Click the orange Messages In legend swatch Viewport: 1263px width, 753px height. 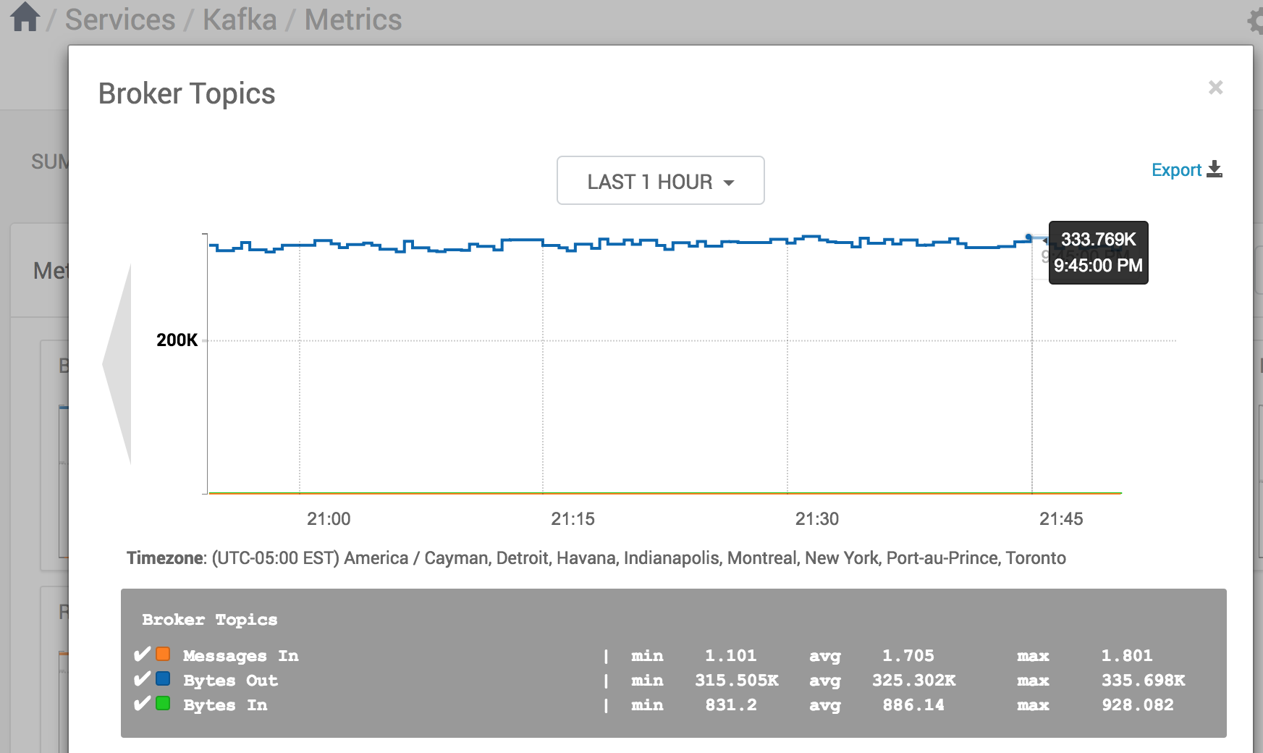click(x=163, y=654)
